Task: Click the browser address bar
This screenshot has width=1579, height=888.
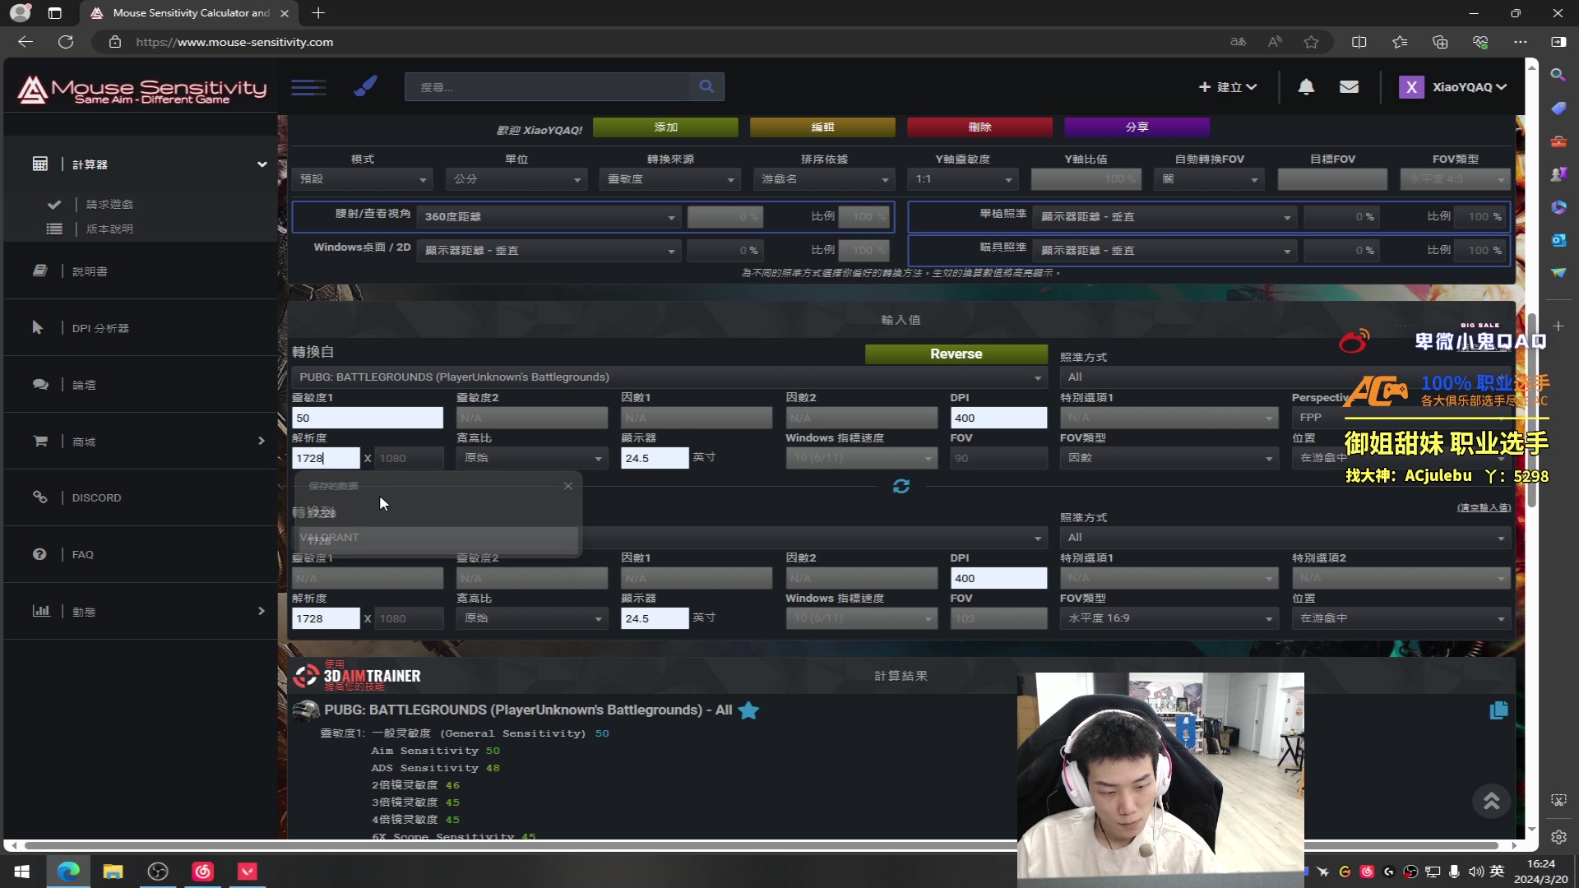Action: pyautogui.click(x=658, y=42)
